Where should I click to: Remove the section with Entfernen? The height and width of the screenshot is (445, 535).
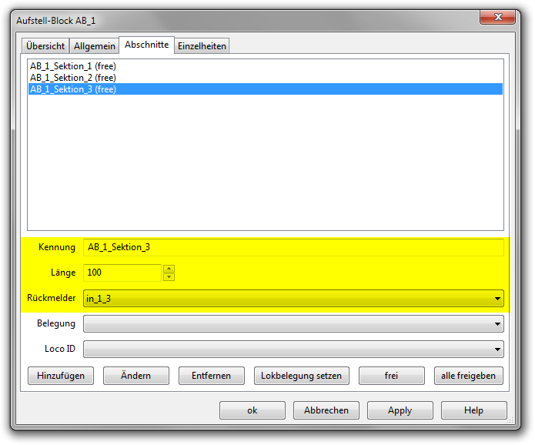(210, 376)
